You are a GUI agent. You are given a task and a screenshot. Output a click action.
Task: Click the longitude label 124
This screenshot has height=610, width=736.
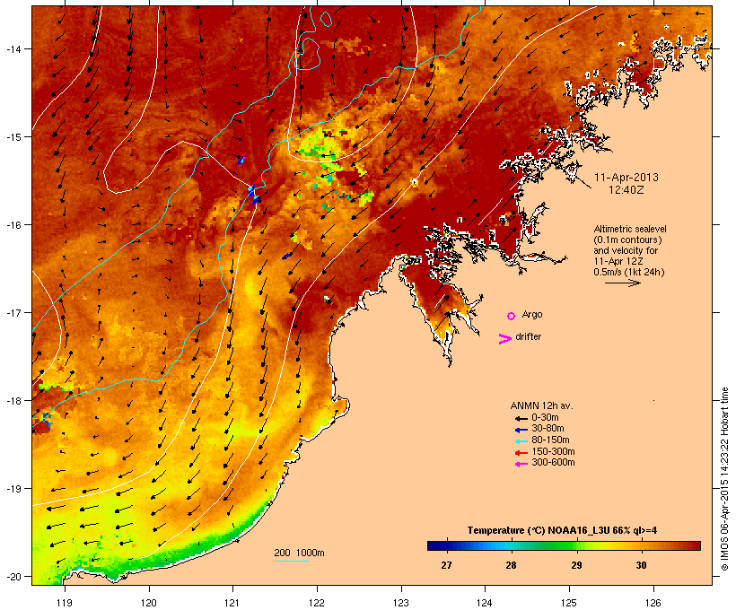click(485, 603)
